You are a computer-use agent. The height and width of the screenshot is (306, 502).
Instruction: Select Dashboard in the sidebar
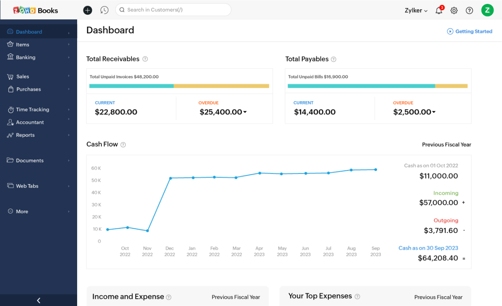click(x=29, y=31)
